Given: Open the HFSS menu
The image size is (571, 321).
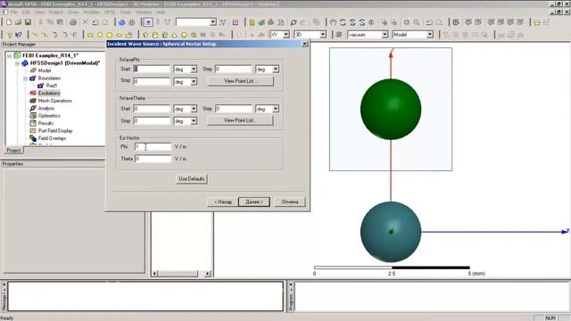Looking at the screenshot, I should 110,12.
